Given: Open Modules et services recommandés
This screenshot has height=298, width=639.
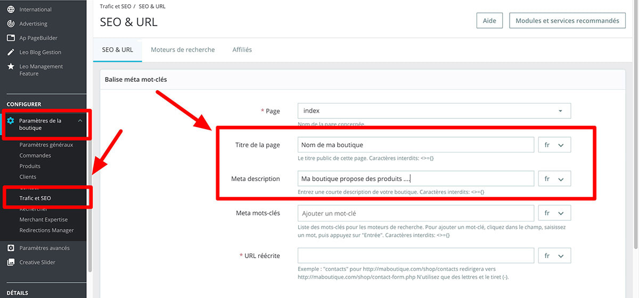Looking at the screenshot, I should point(567,21).
